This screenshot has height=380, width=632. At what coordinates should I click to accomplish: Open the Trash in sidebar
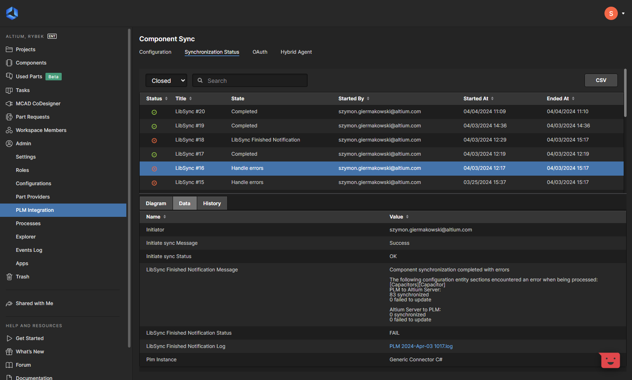click(23, 277)
